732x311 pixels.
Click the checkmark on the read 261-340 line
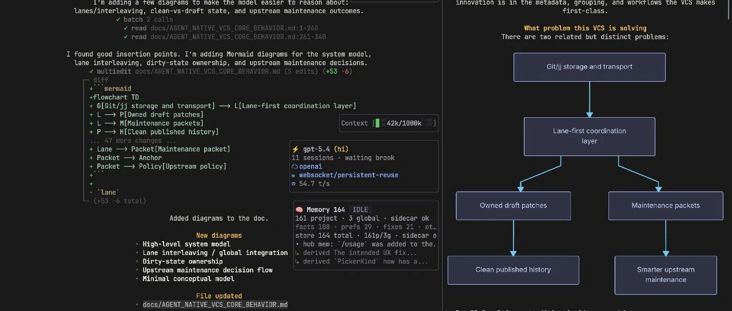click(x=126, y=37)
